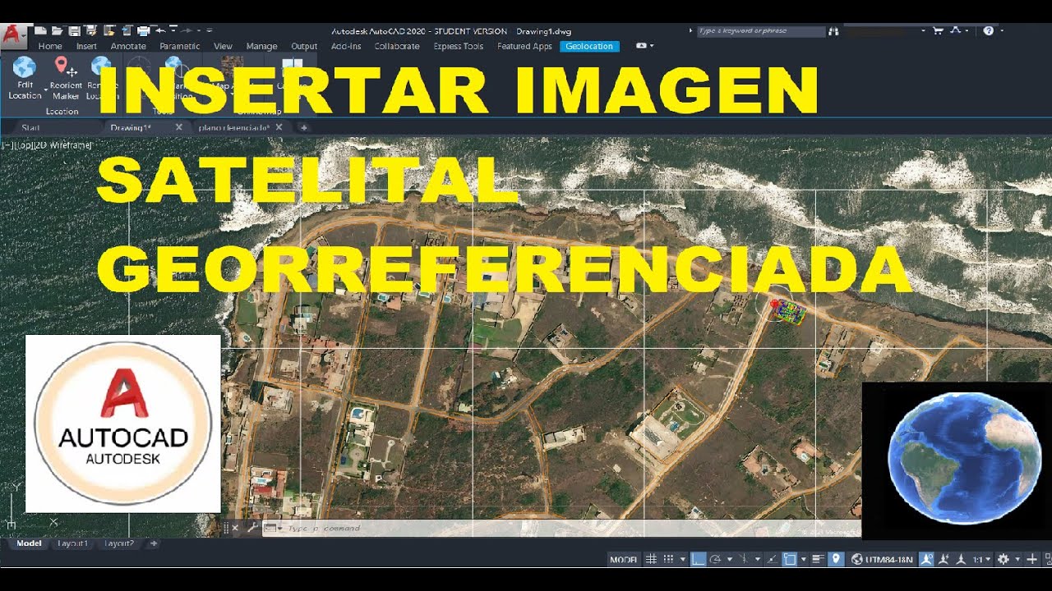The width and height of the screenshot is (1052, 591).
Task: Close the Drawing1 file tab
Action: [178, 127]
